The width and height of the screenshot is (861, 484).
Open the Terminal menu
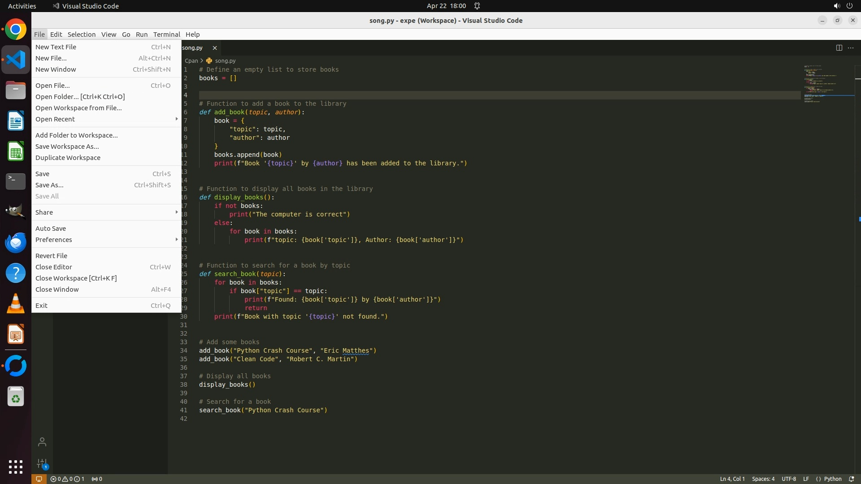(x=166, y=35)
